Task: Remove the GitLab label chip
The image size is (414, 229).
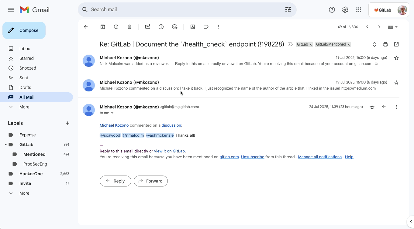Action: coord(311,45)
